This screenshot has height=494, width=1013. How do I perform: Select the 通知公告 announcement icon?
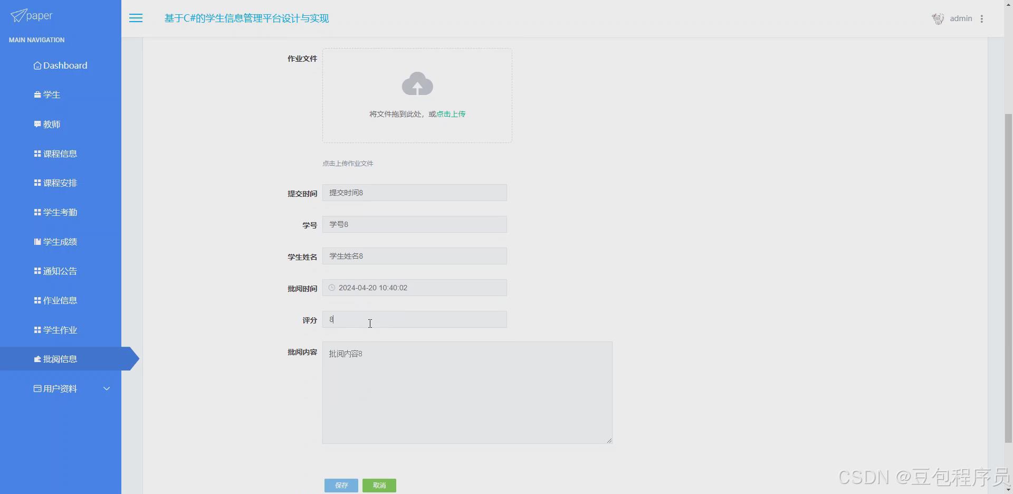click(x=36, y=271)
